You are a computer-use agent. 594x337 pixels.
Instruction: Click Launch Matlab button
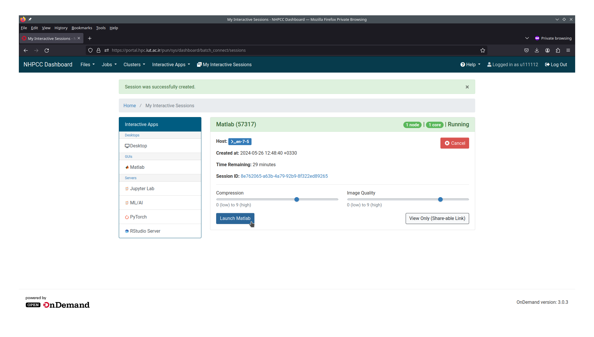click(235, 218)
